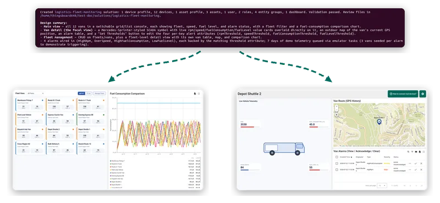Sort alarms by Originator column header
Viewport: 440px width, 203px height.
coord(360,157)
